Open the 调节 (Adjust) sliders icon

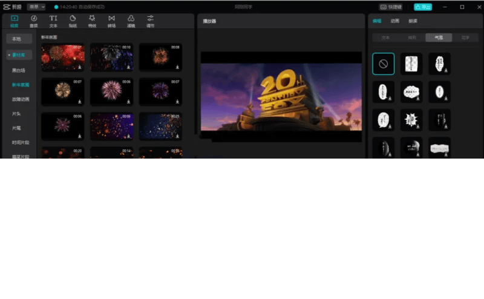click(x=150, y=21)
